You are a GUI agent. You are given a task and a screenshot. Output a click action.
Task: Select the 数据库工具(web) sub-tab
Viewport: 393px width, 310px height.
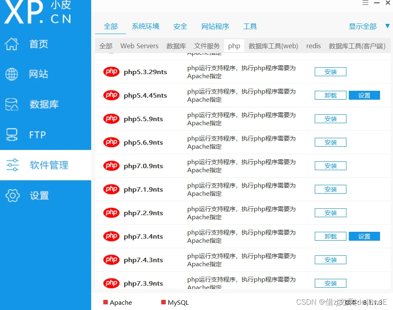pos(273,46)
